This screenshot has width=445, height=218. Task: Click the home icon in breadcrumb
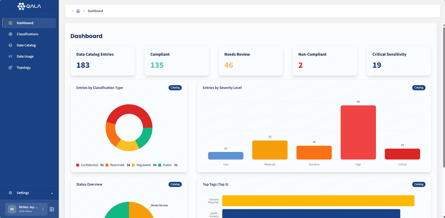tap(78, 11)
